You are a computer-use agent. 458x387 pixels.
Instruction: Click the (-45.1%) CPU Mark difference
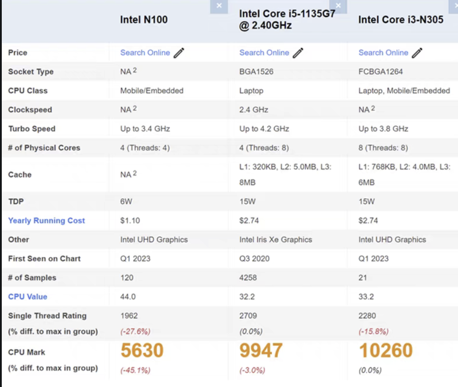(135, 370)
